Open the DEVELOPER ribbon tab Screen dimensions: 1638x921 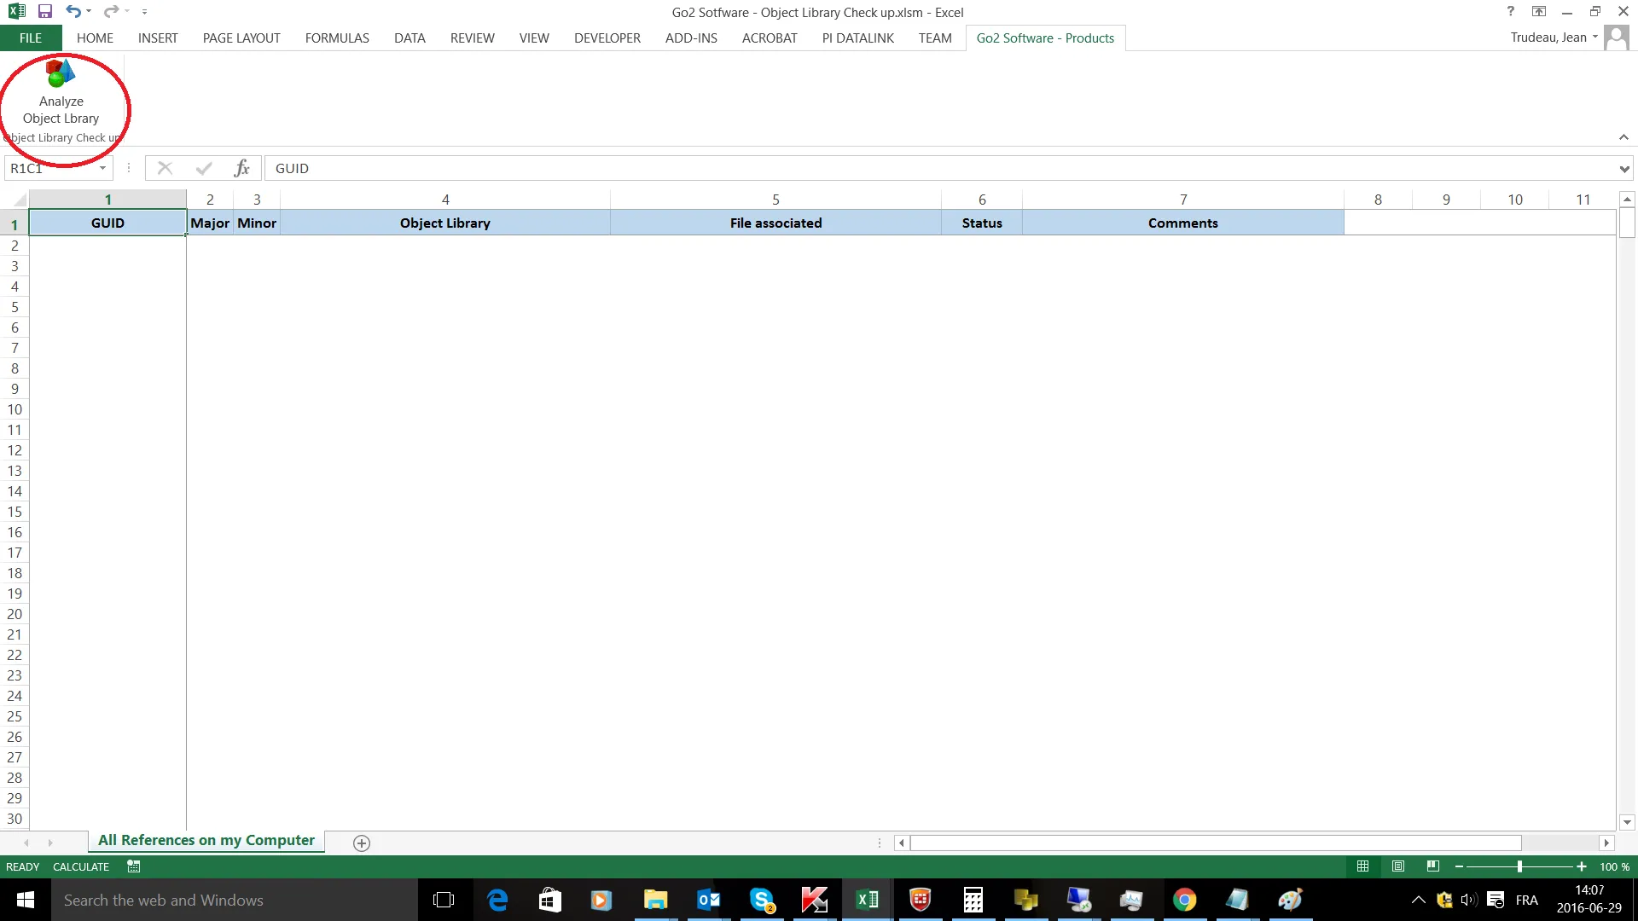[607, 38]
